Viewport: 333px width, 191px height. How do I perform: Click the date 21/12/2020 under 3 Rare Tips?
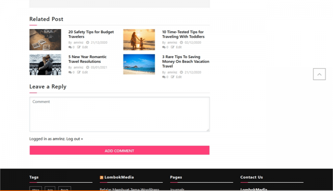[x=193, y=72]
